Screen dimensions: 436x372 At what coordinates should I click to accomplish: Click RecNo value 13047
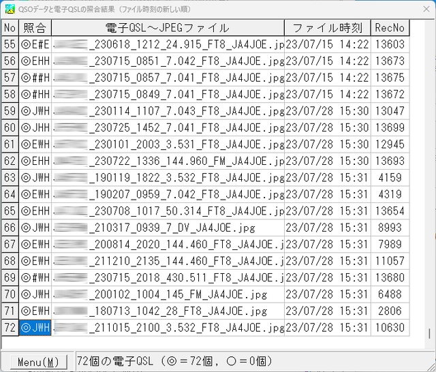coord(390,111)
